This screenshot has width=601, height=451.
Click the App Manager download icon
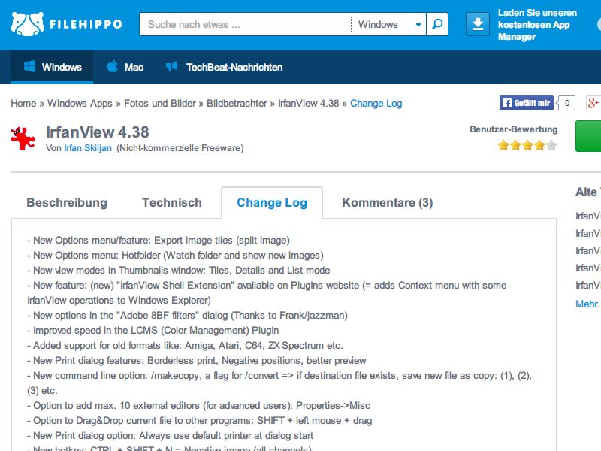pos(478,24)
